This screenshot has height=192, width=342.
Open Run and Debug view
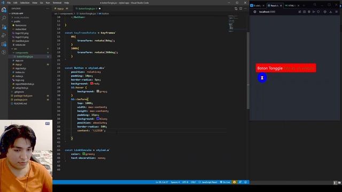pyautogui.click(x=4, y=35)
